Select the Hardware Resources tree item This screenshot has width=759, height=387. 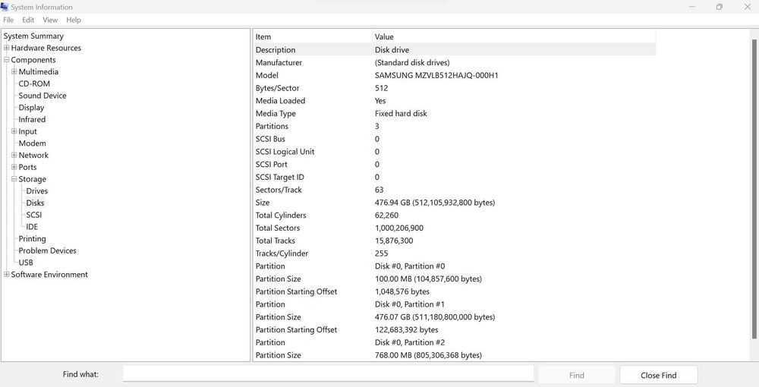pos(46,48)
